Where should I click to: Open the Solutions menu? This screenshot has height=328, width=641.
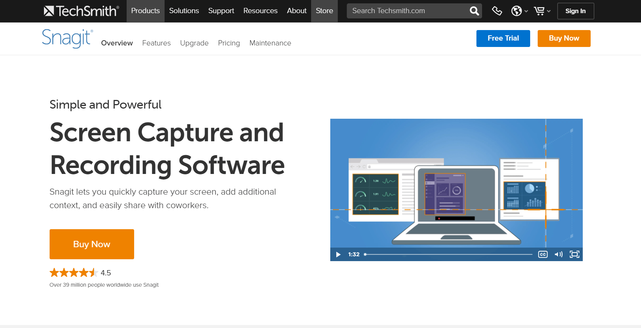184,11
